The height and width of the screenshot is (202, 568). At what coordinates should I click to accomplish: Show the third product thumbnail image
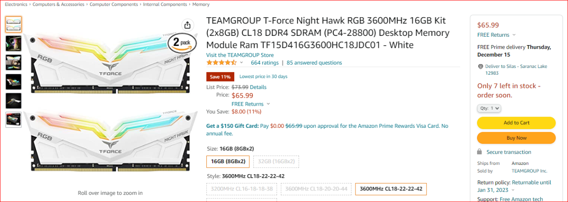tap(13, 62)
